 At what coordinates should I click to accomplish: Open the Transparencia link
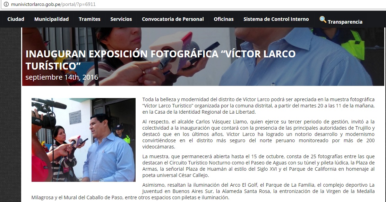pyautogui.click(x=345, y=22)
